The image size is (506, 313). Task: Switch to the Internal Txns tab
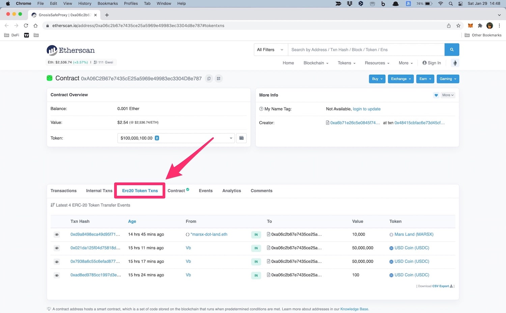[99, 191]
